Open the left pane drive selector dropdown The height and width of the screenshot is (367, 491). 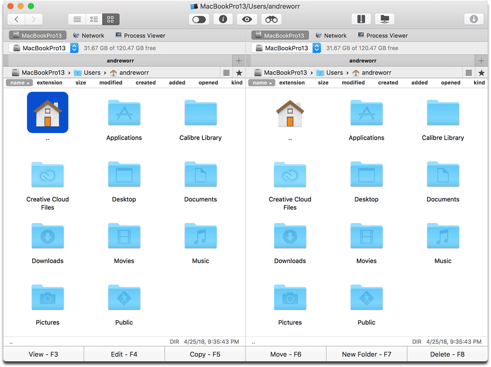73,48
